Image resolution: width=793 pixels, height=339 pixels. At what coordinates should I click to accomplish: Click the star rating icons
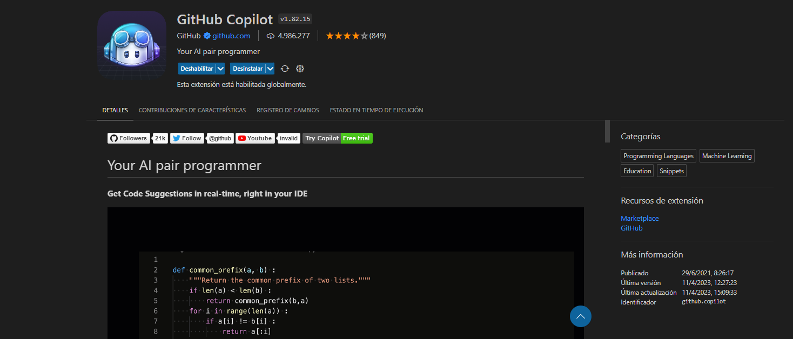347,36
